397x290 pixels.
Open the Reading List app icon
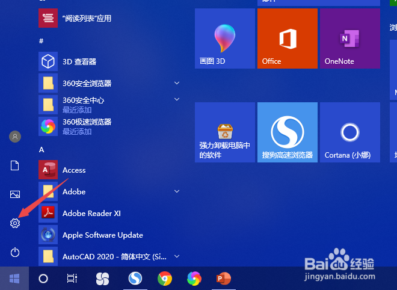[x=48, y=18]
